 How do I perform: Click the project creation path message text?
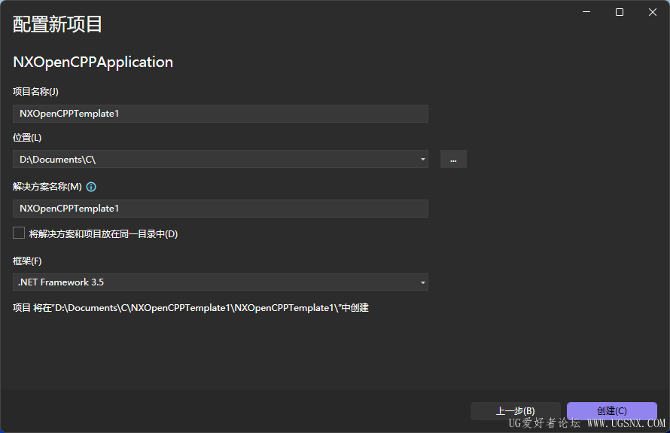[190, 308]
